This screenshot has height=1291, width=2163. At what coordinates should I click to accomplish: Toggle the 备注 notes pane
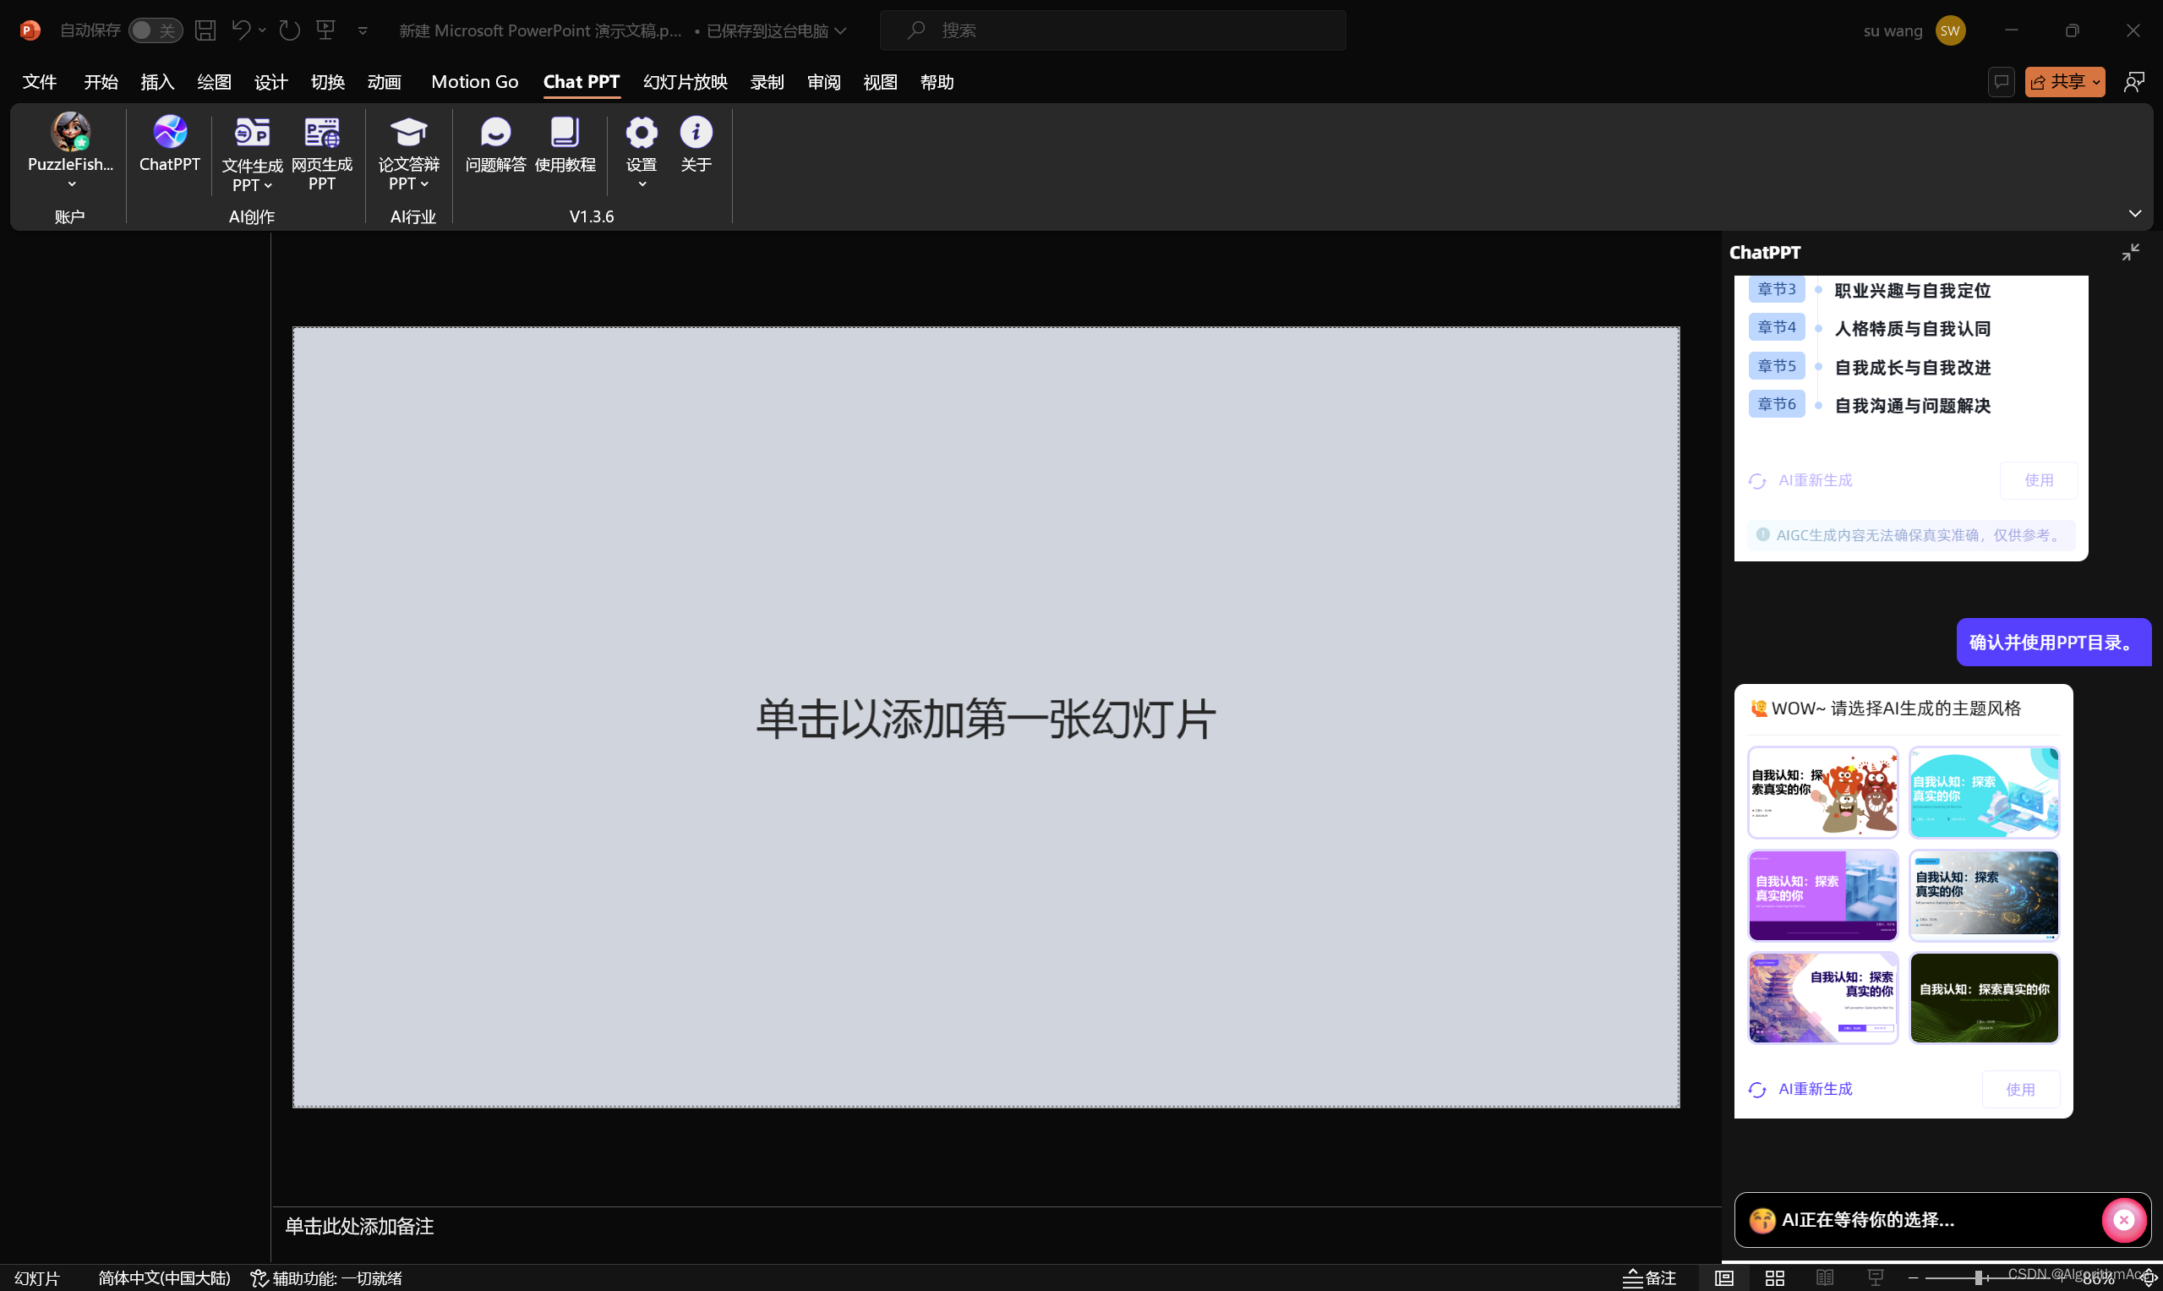coord(1649,1277)
